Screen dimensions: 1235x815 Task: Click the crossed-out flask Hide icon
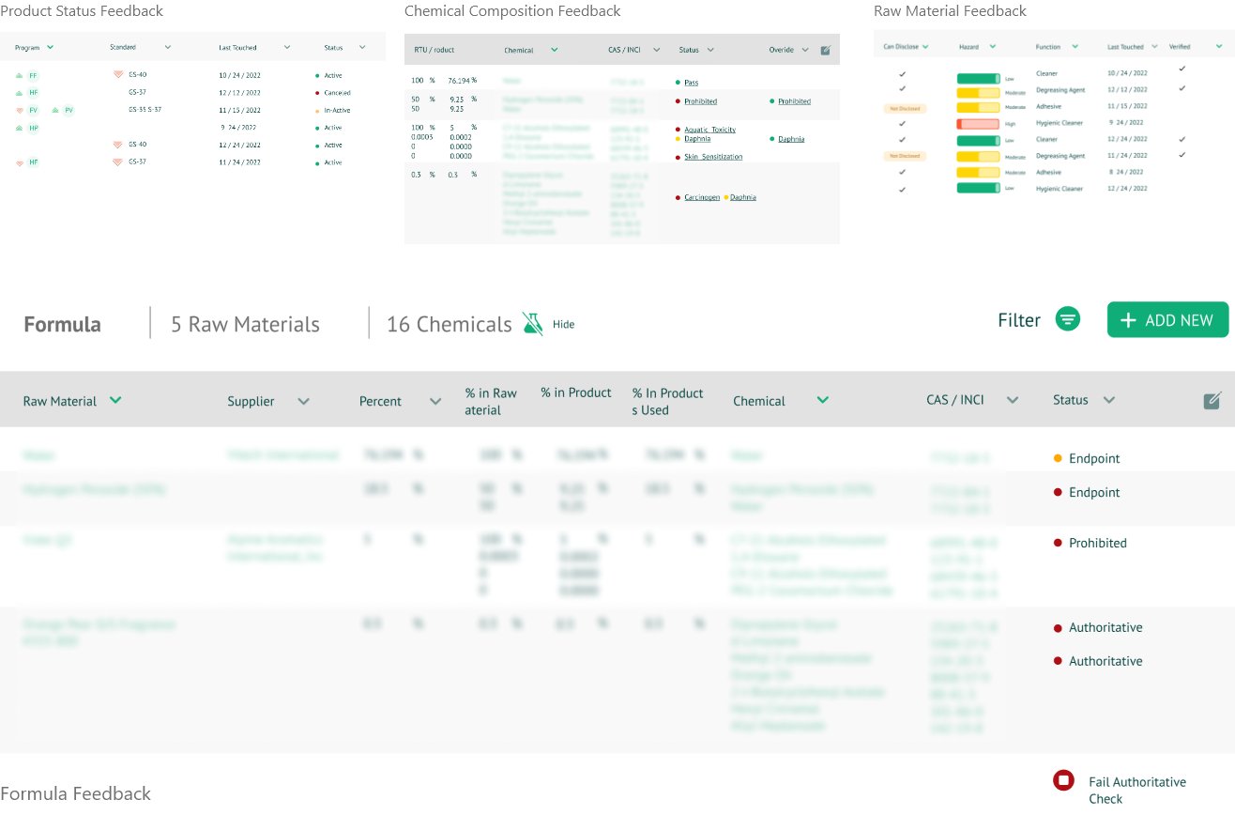[x=533, y=324]
